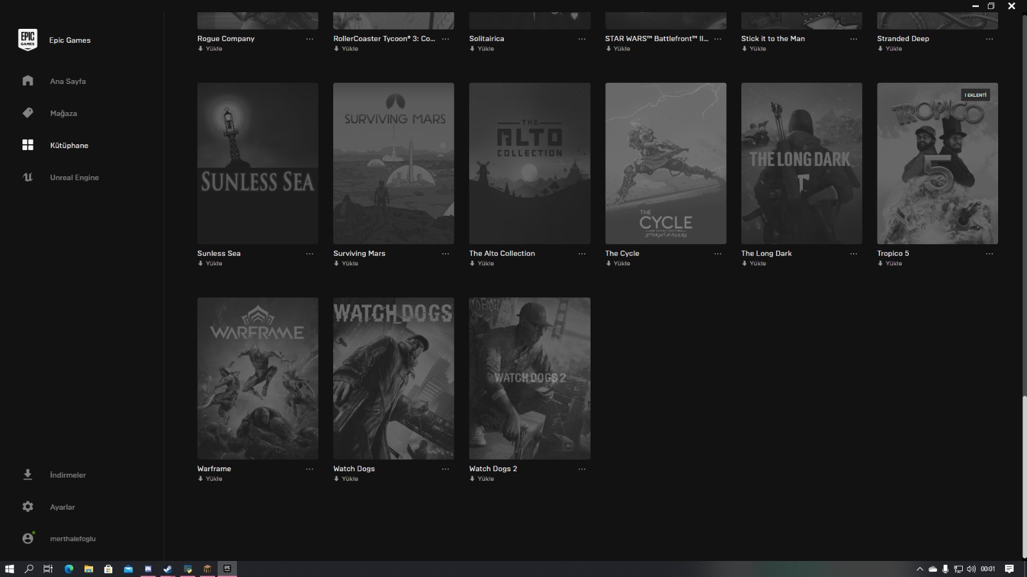This screenshot has height=577, width=1027.
Task: Open options menu for Watch Dogs 2
Action: pyautogui.click(x=582, y=469)
